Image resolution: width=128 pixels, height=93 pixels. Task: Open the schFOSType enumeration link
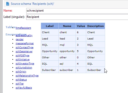(x=22, y=56)
